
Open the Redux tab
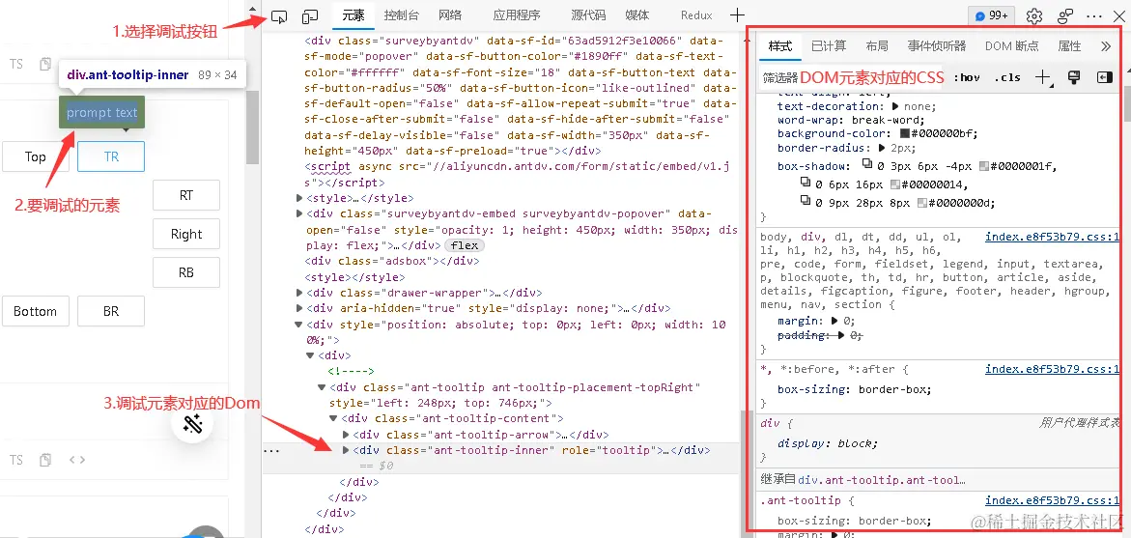click(696, 15)
